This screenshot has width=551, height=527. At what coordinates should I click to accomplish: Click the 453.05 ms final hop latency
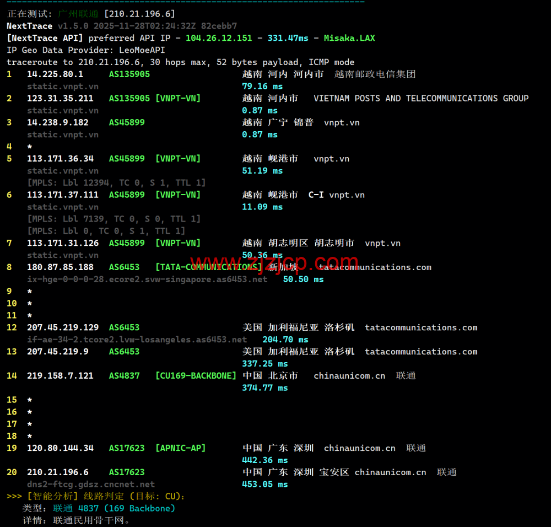(264, 485)
